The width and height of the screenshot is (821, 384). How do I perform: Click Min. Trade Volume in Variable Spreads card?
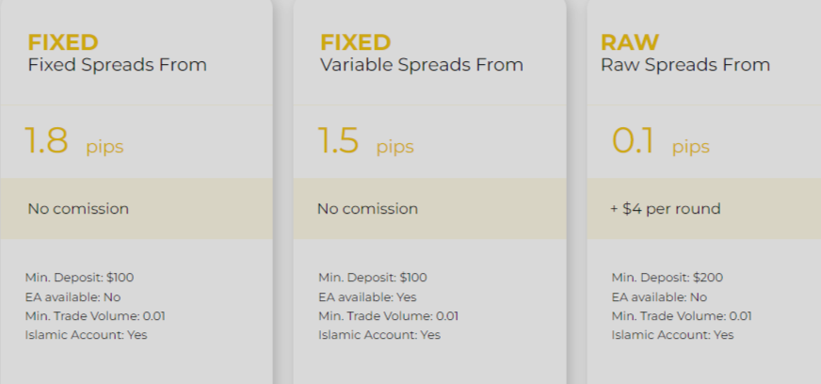pyautogui.click(x=388, y=315)
